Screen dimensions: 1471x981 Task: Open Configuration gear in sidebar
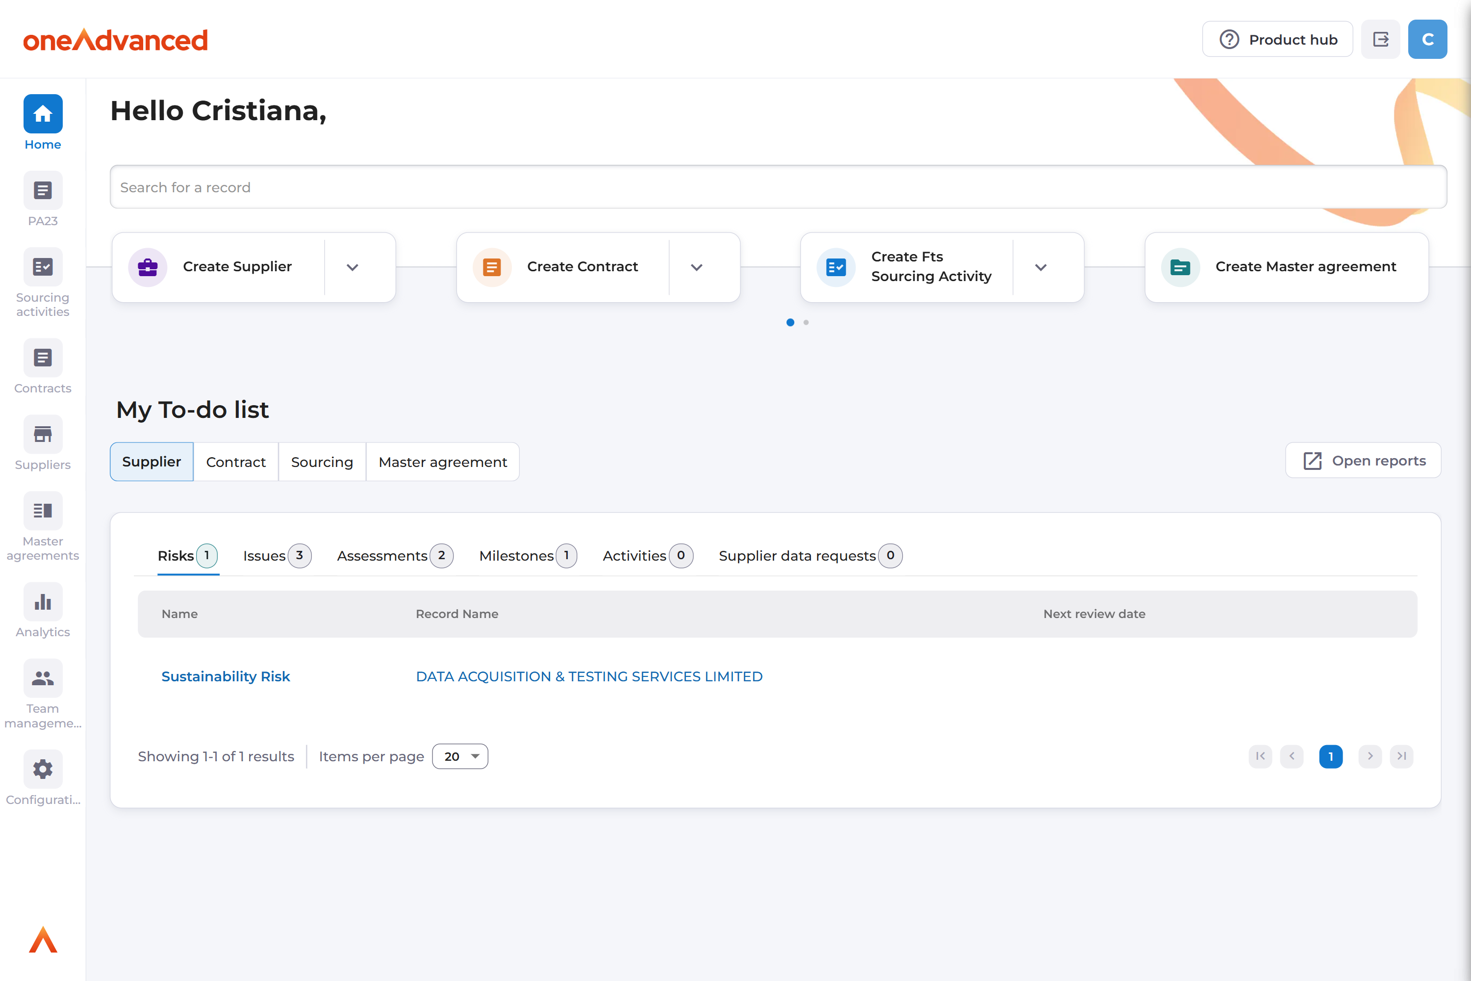point(43,769)
